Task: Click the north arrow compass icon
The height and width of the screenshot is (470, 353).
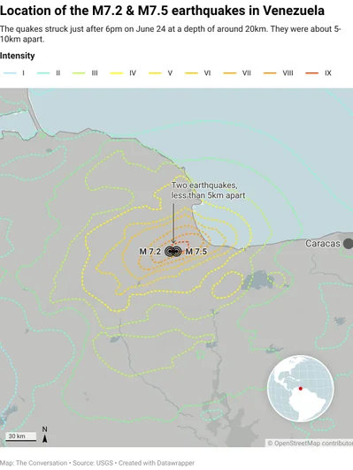Action: point(45,435)
